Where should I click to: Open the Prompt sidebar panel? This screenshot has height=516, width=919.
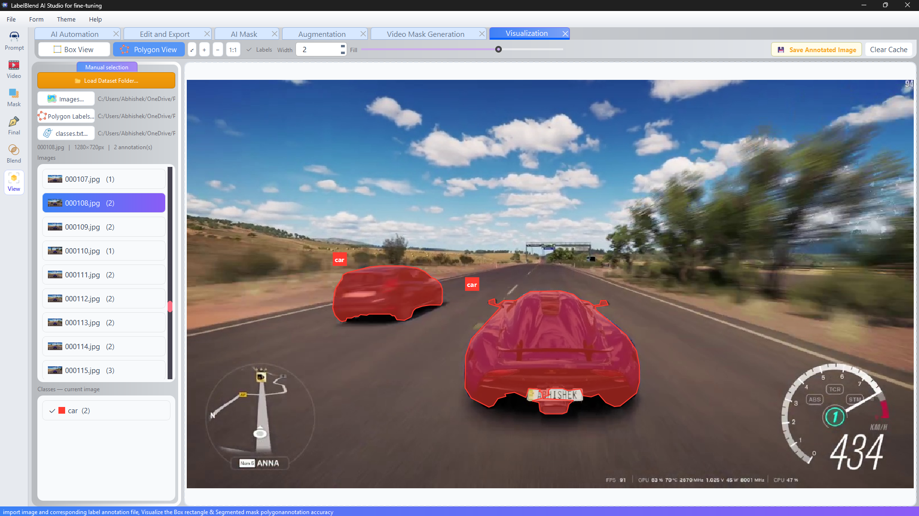(x=14, y=41)
